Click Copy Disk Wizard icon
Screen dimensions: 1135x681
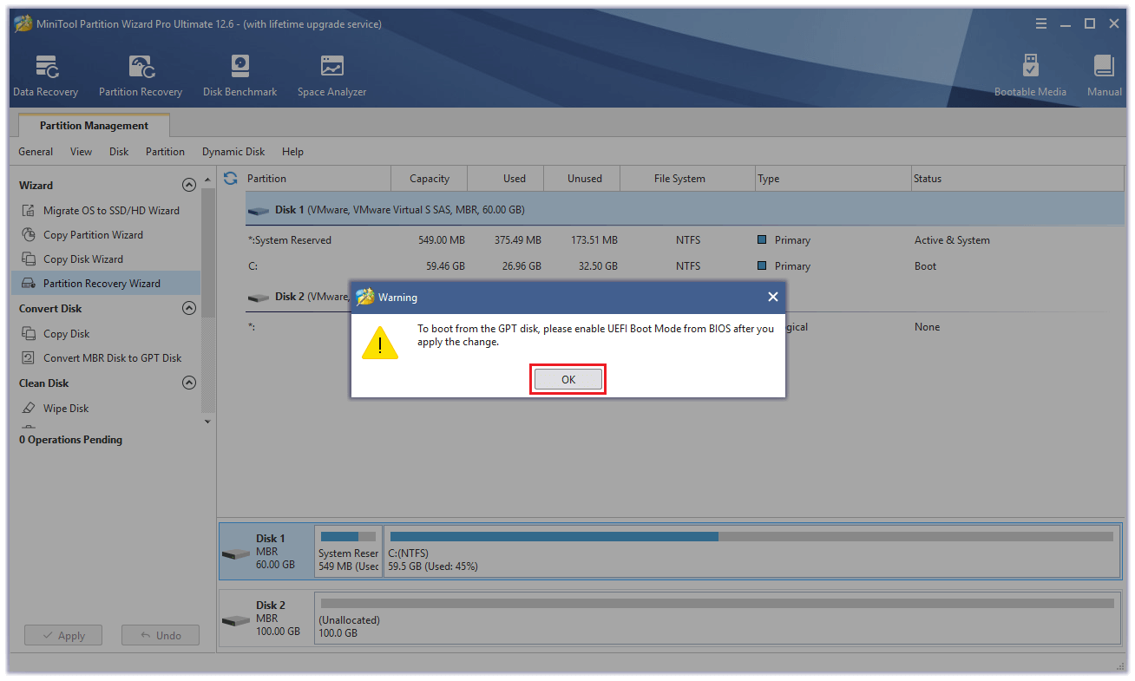(29, 259)
